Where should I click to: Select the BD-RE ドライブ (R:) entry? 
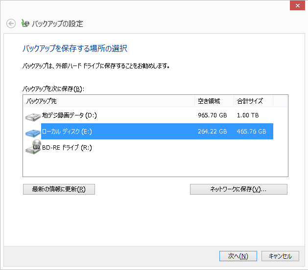click(x=67, y=147)
